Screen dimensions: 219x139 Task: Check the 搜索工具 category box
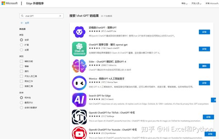click(x=22, y=86)
